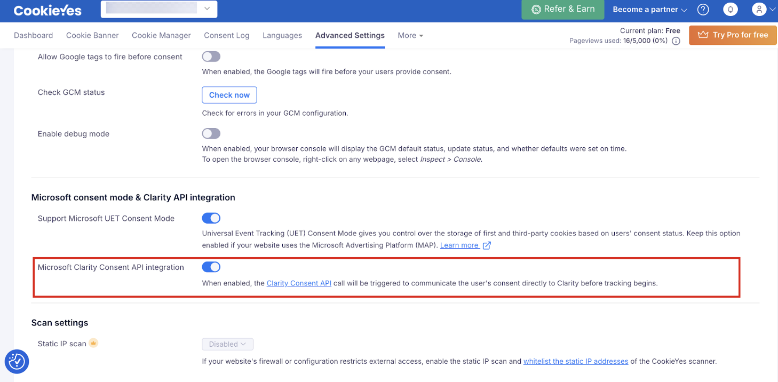
Task: Click the crown icon on Try Pro
Action: [x=703, y=35]
